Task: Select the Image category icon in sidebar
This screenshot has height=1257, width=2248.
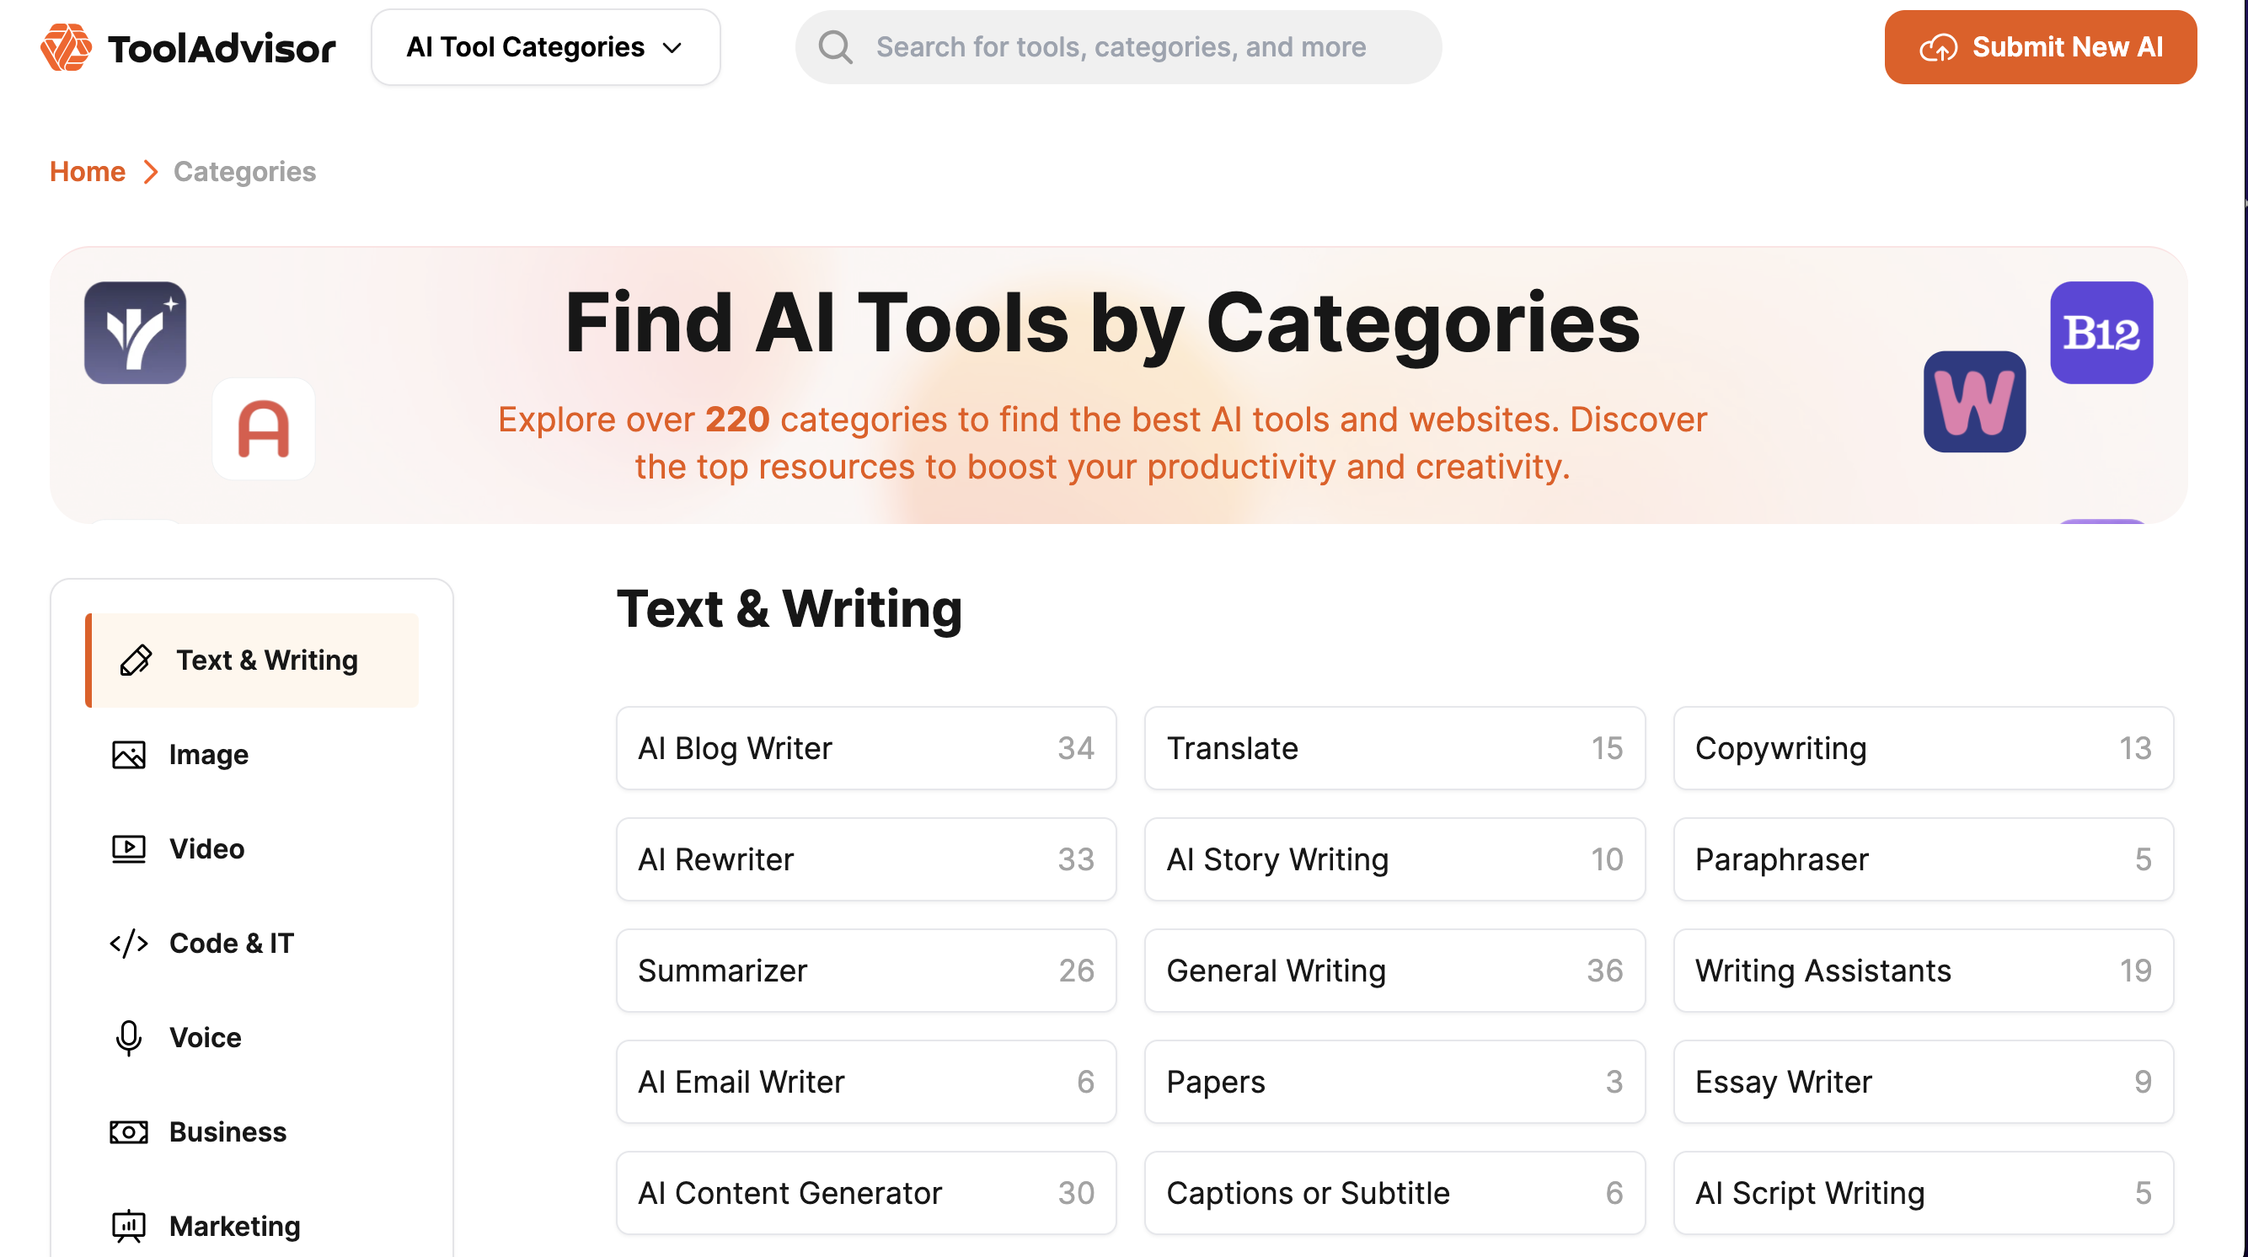Action: [128, 755]
